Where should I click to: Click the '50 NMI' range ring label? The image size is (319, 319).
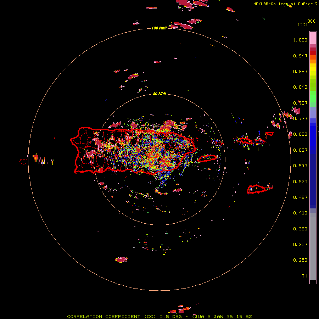[x=159, y=94]
